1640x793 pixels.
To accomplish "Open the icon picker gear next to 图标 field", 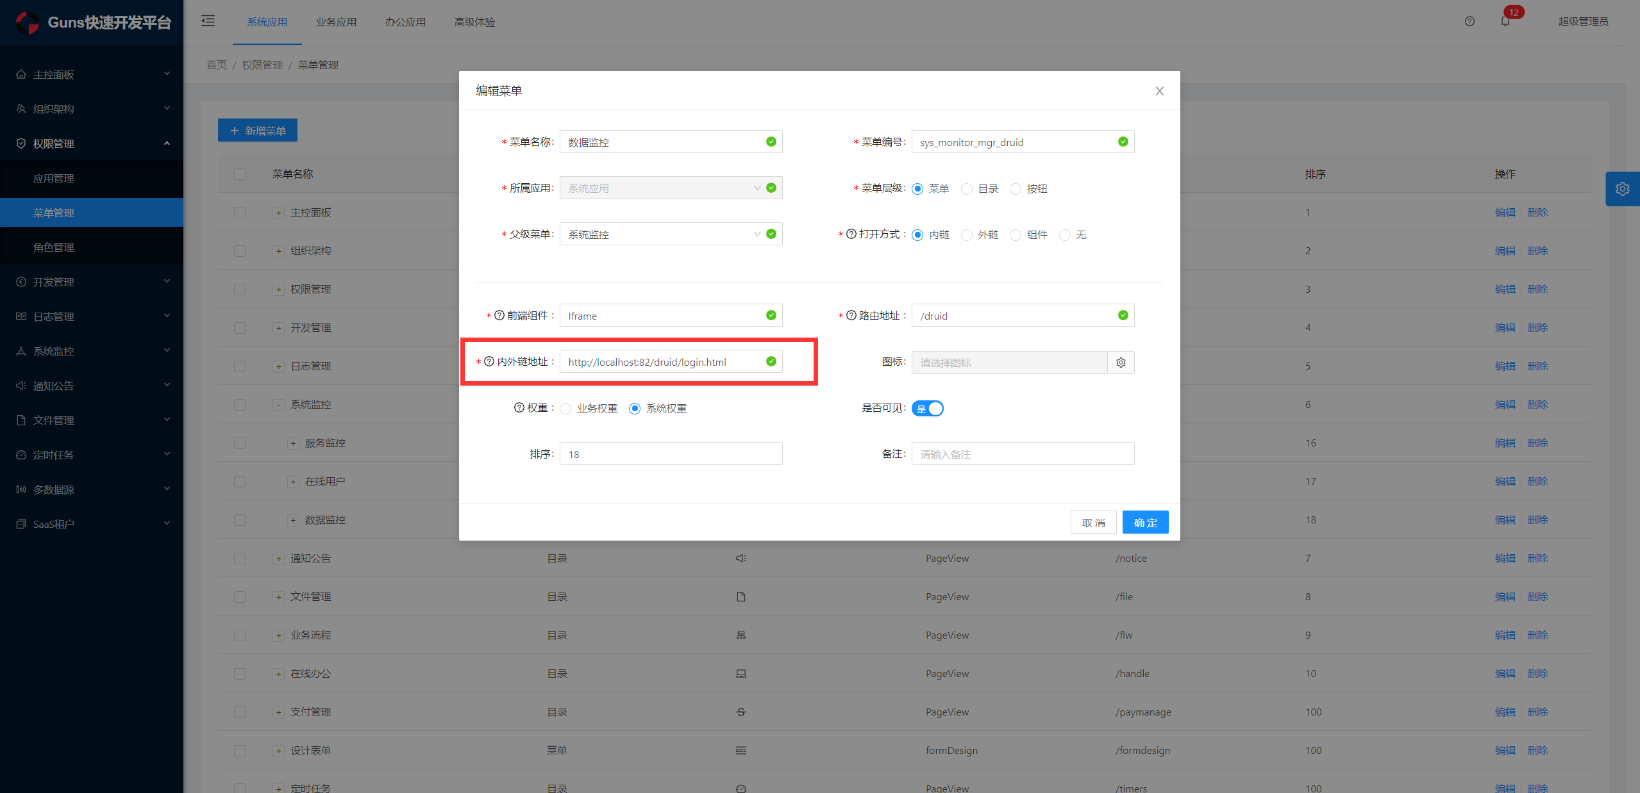I will pos(1121,363).
